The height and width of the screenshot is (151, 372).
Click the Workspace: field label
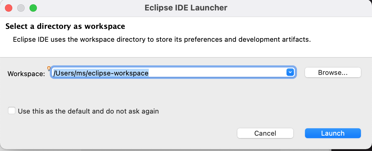[x=26, y=74]
